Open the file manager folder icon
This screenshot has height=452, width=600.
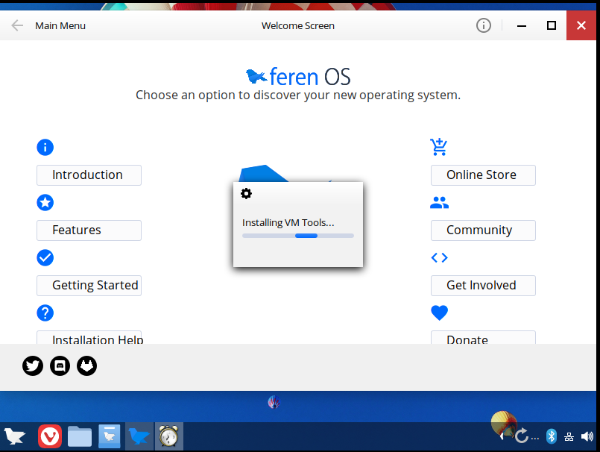(80, 436)
